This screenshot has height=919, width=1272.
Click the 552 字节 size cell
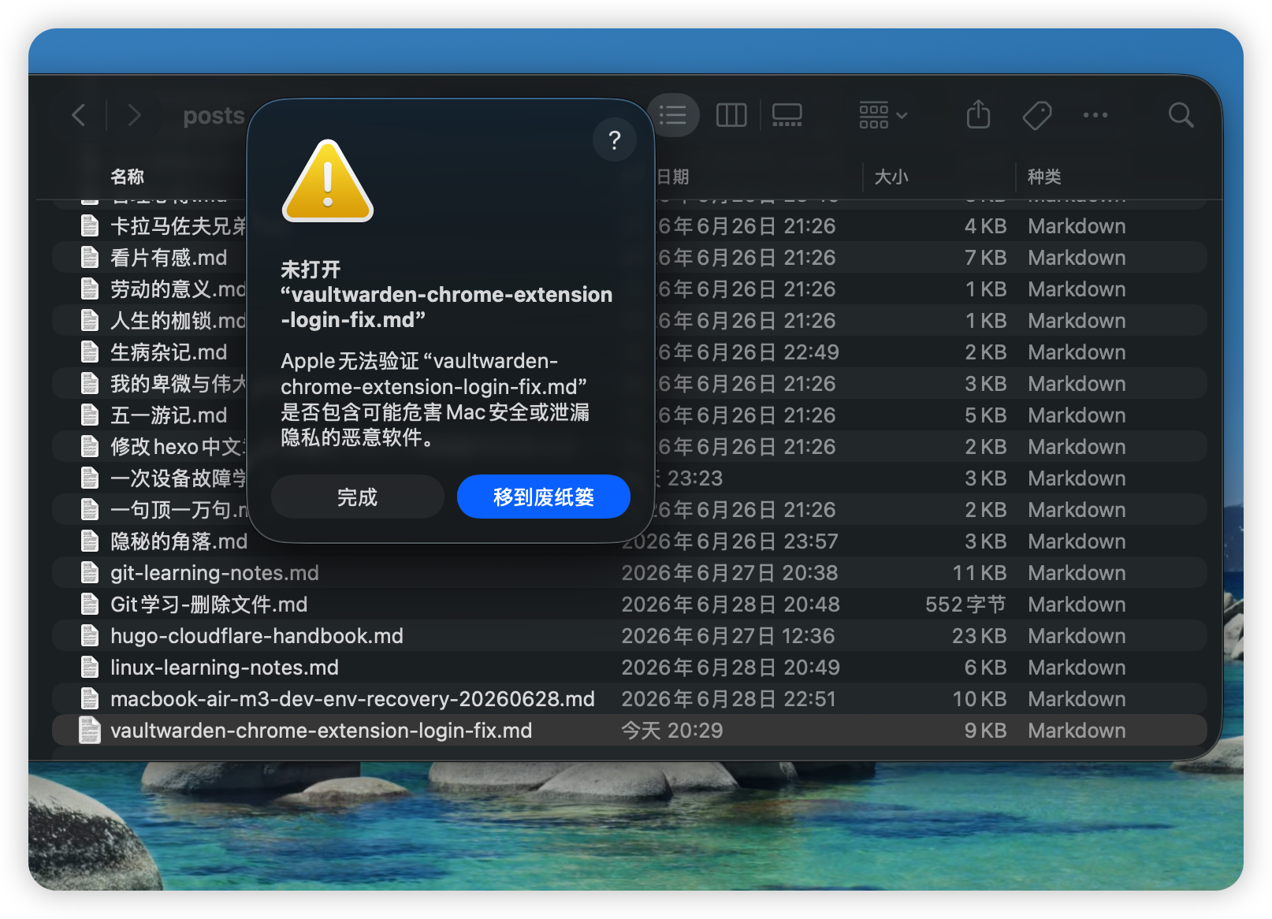(965, 605)
